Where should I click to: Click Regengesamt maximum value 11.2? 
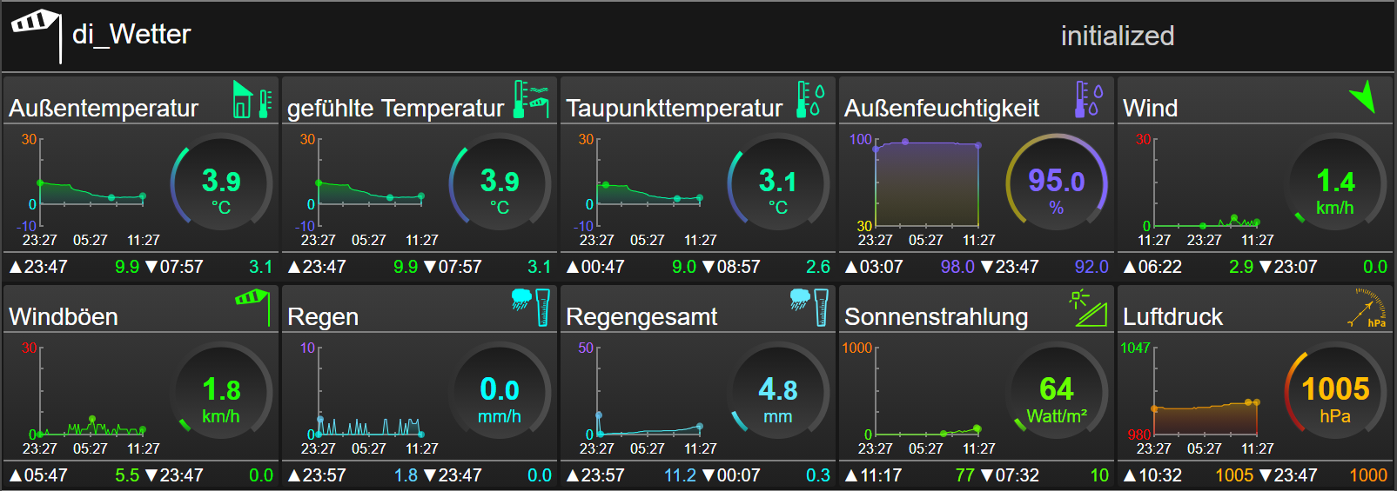pyautogui.click(x=680, y=475)
